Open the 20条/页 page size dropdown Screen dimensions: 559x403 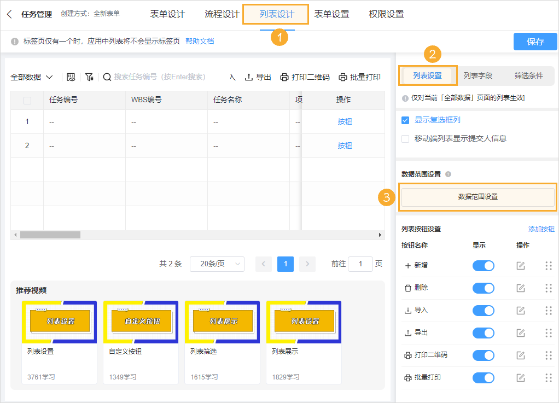pyautogui.click(x=217, y=264)
